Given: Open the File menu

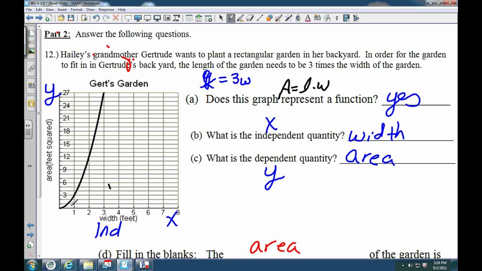Looking at the screenshot, I should coord(29,9).
